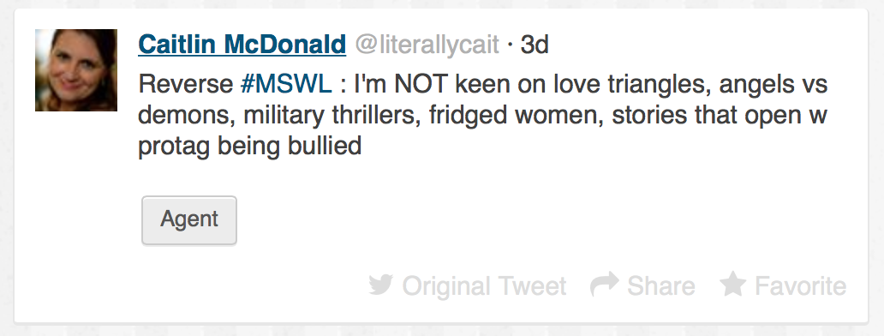Open the Caitlin McDonald profile link
This screenshot has width=884, height=336.
click(242, 45)
